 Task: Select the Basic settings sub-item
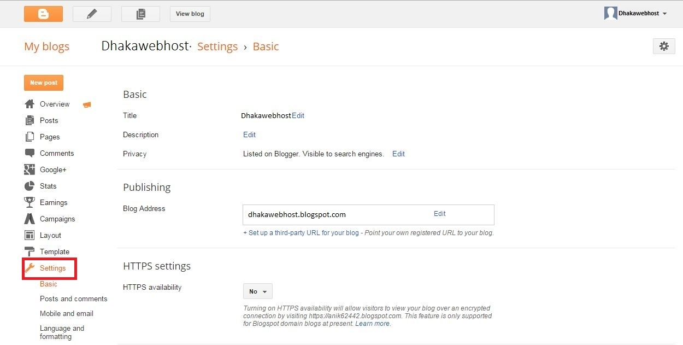point(49,284)
